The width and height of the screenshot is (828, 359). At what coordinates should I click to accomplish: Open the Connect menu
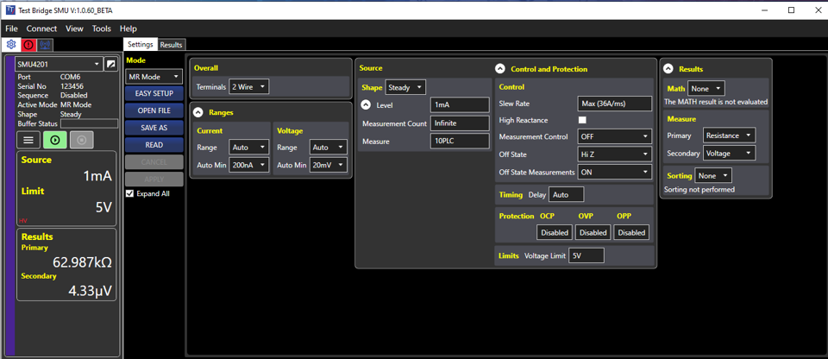[x=41, y=28]
